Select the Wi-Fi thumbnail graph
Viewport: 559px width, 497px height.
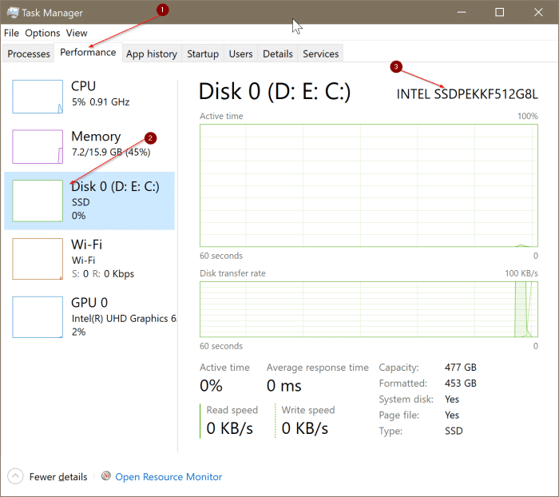coord(38,259)
